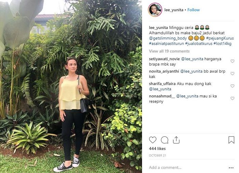Open lee_yunita profile picture
The image size is (239, 173).
pyautogui.click(x=155, y=10)
